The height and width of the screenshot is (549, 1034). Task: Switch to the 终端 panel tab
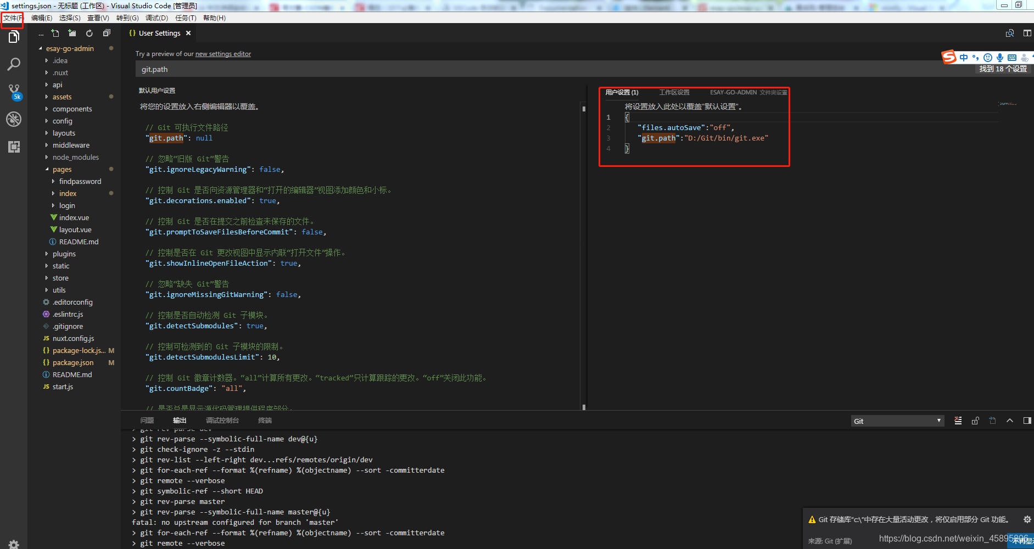pos(265,421)
